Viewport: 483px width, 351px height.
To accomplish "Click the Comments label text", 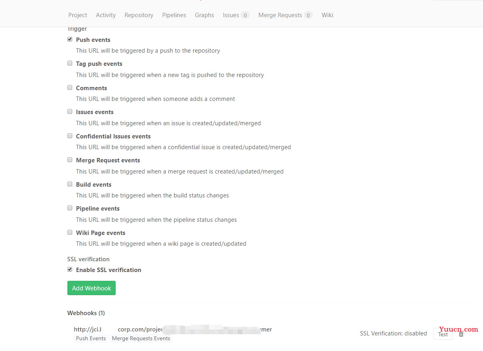I will 92,88.
